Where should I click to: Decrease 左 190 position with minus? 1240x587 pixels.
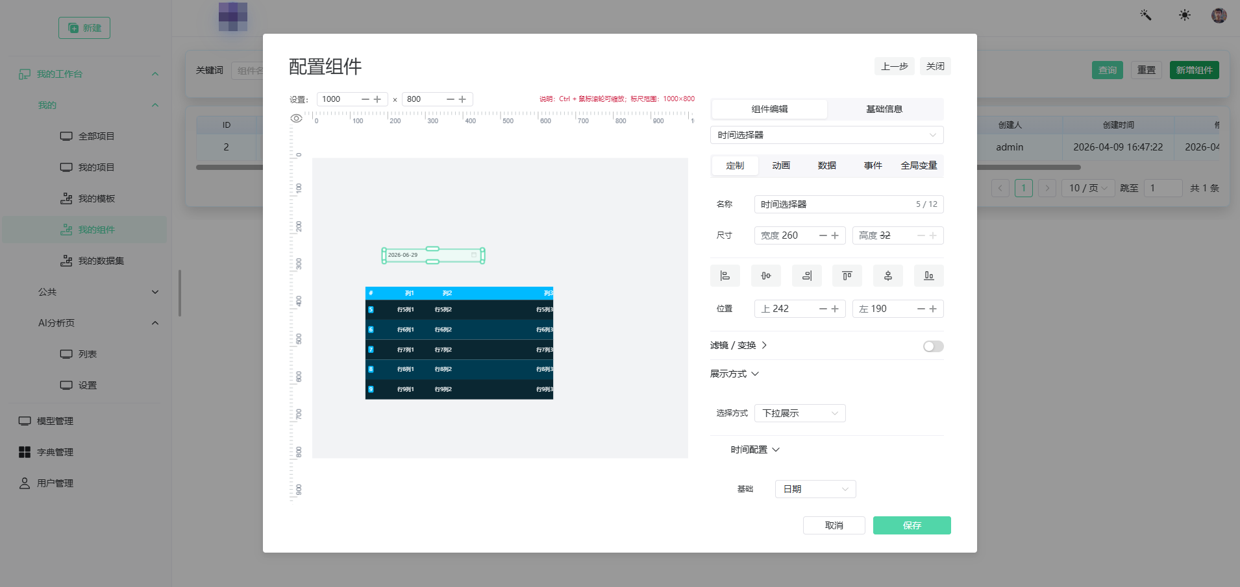pos(921,309)
